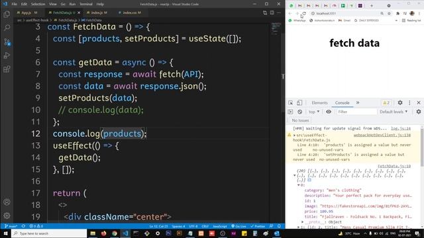424x238 pixels.
Task: Open the errors and warnings count in status bar
Action: [x=36, y=226]
